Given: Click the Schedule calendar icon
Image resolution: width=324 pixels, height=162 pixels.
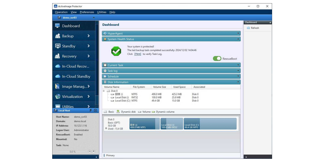Looking at the screenshot, I should [x=105, y=77].
